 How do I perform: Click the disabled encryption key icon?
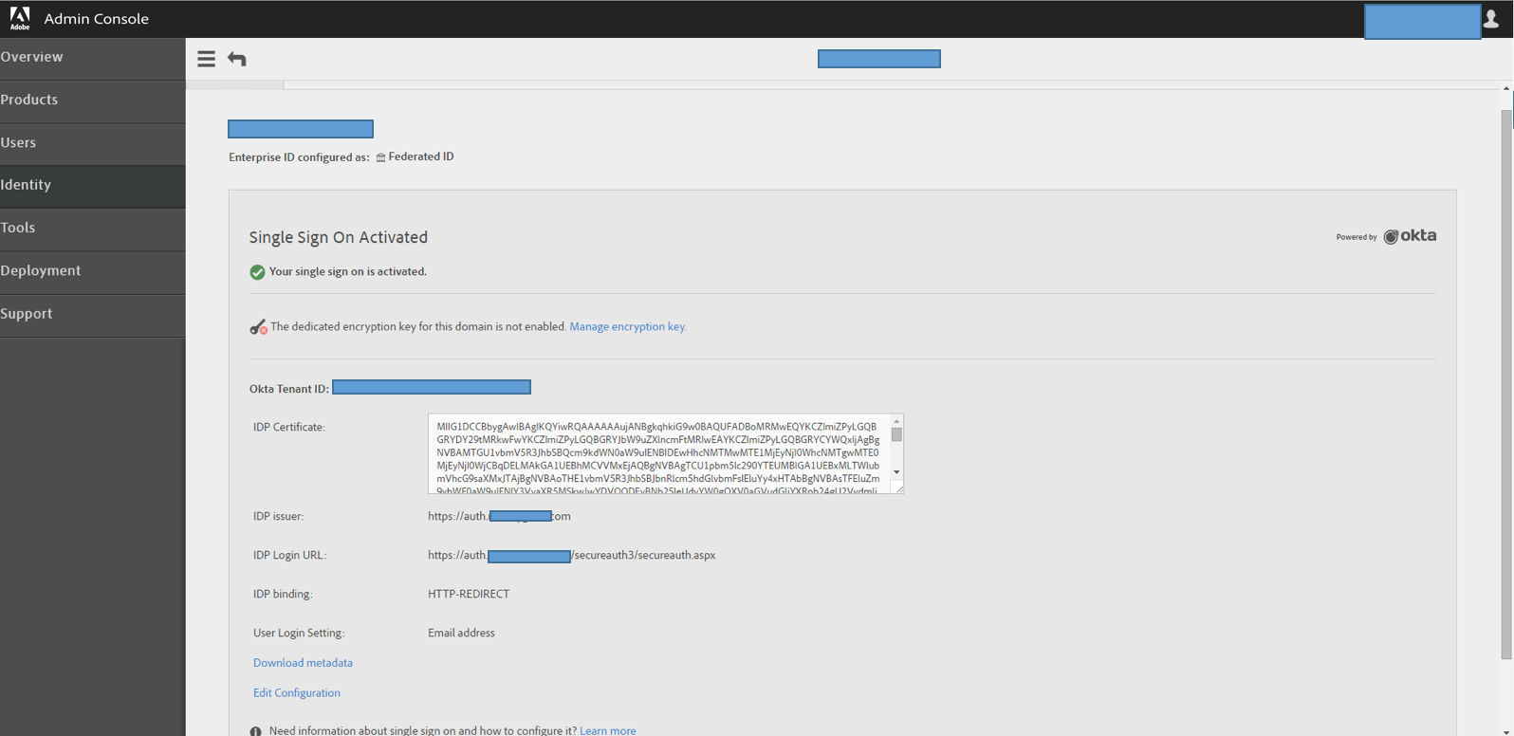click(x=258, y=327)
